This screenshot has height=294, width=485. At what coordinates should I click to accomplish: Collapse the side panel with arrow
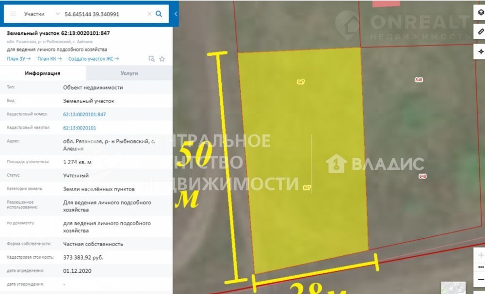[176, 14]
